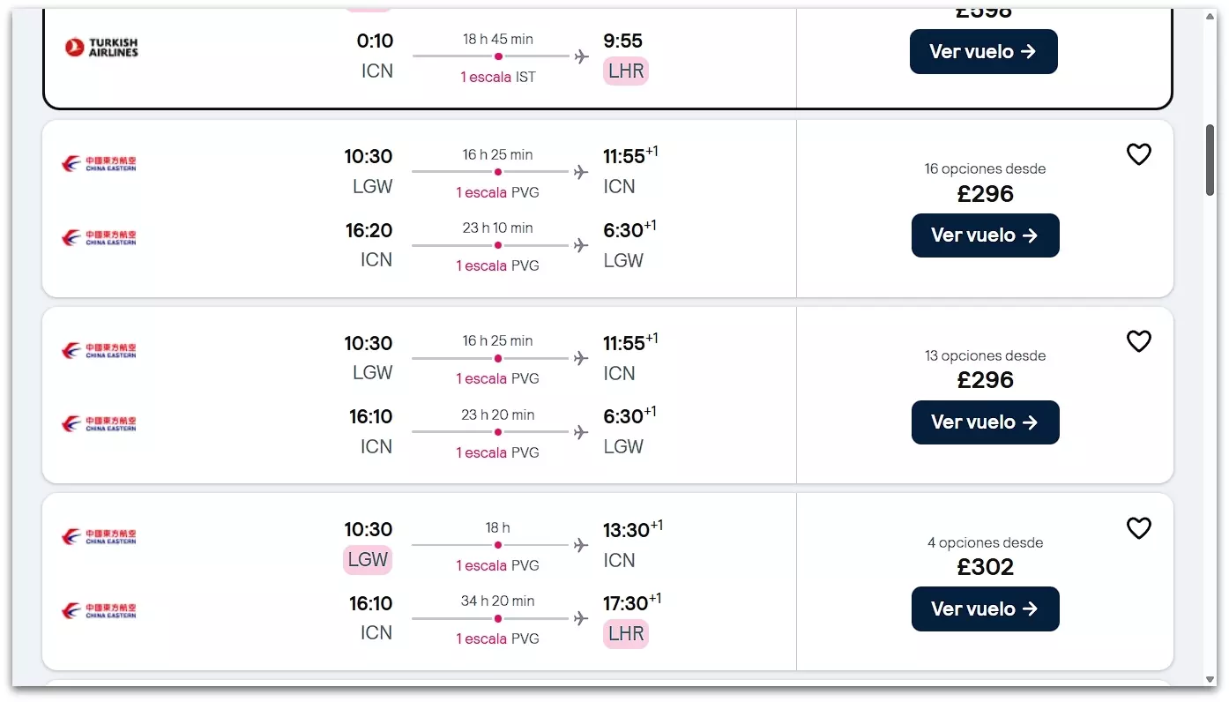
Task: Click China Eastern logo on 16:20 ICN departure
Action: click(99, 238)
